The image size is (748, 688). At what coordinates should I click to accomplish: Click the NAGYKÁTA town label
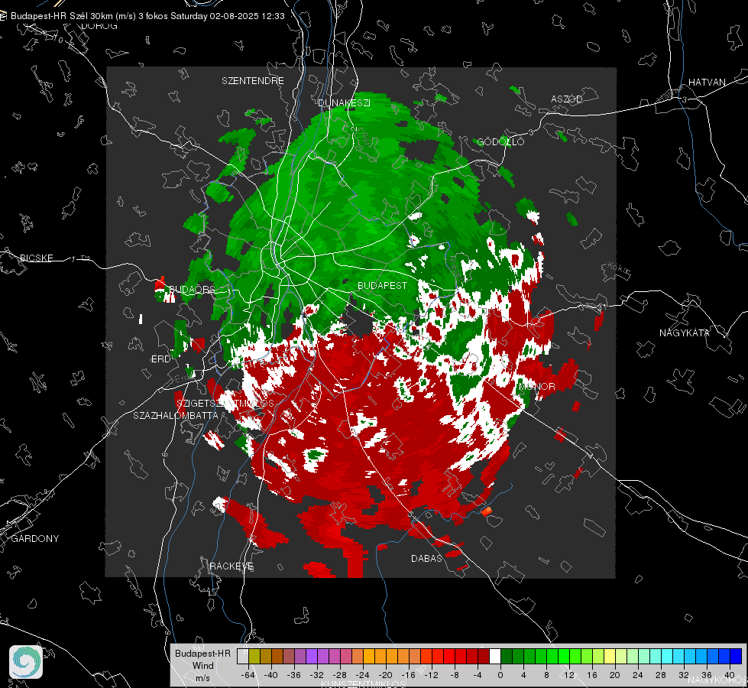click(685, 333)
